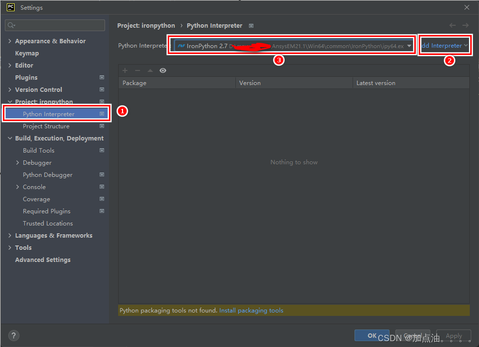Select the Python Debugger settings
Image resolution: width=479 pixels, height=347 pixels.
click(x=48, y=175)
